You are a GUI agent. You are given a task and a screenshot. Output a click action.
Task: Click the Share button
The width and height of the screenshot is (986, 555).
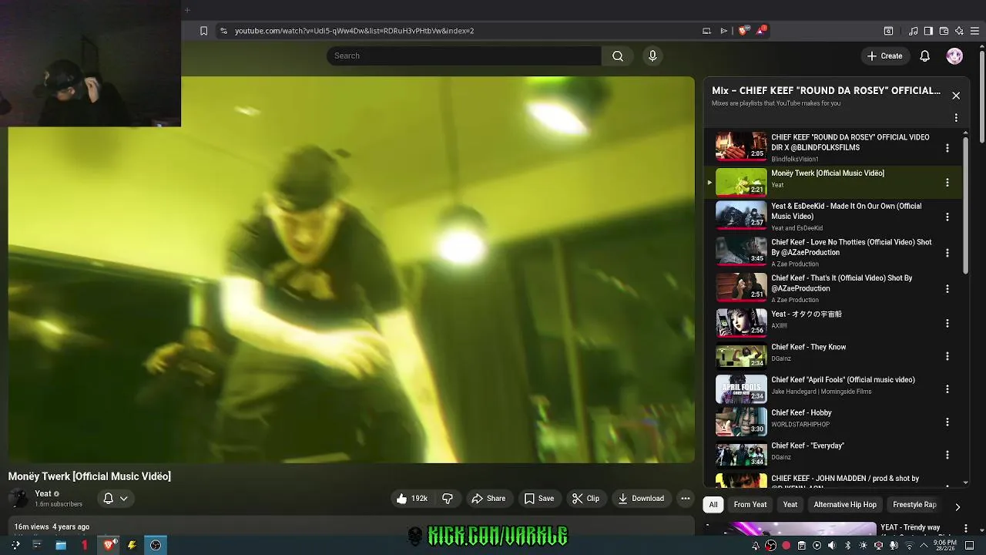point(488,499)
